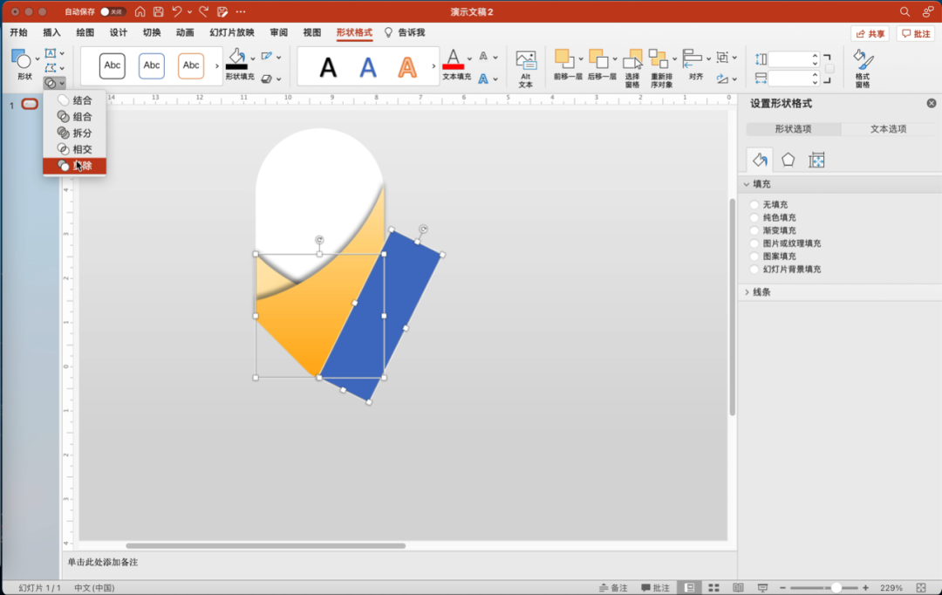Click 告诉我 Tell Me box

tap(405, 32)
